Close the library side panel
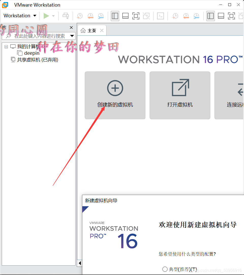Image resolution: width=244 pixels, height=275 pixels. [71, 28]
